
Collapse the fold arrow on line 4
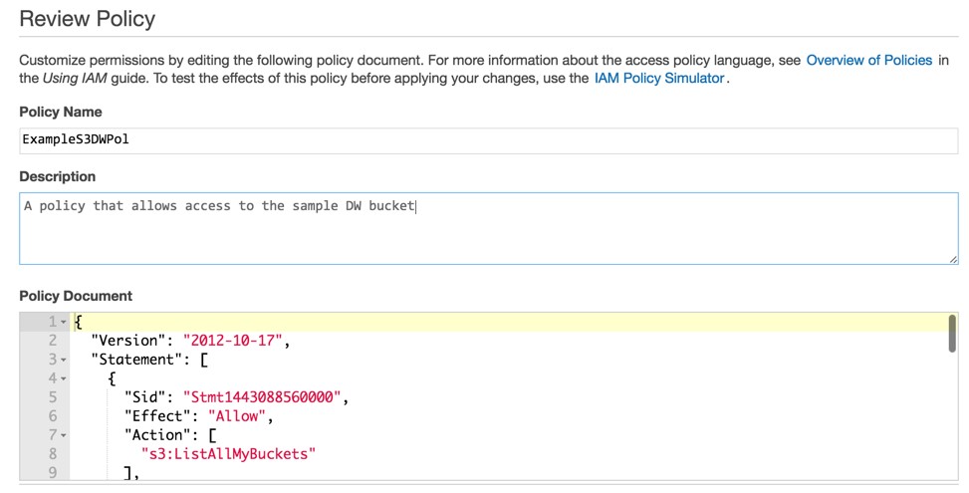(x=64, y=378)
